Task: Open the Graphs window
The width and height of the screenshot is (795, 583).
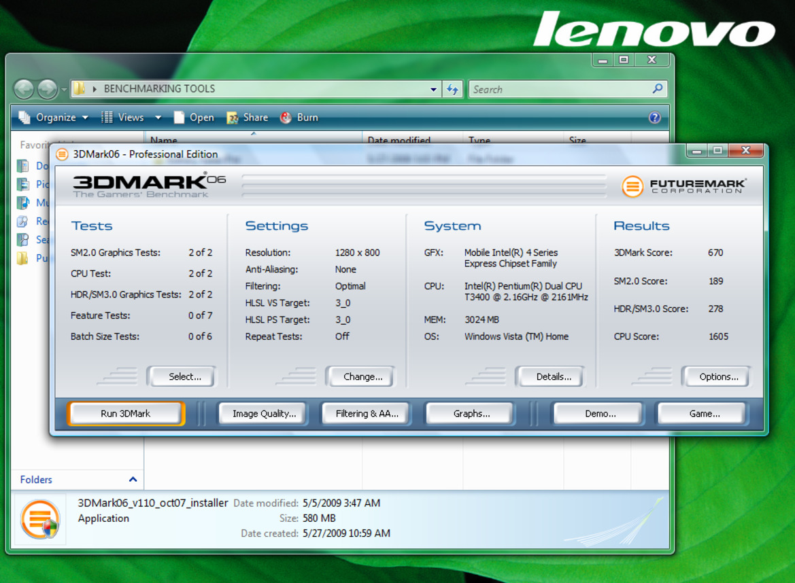Action: click(471, 413)
